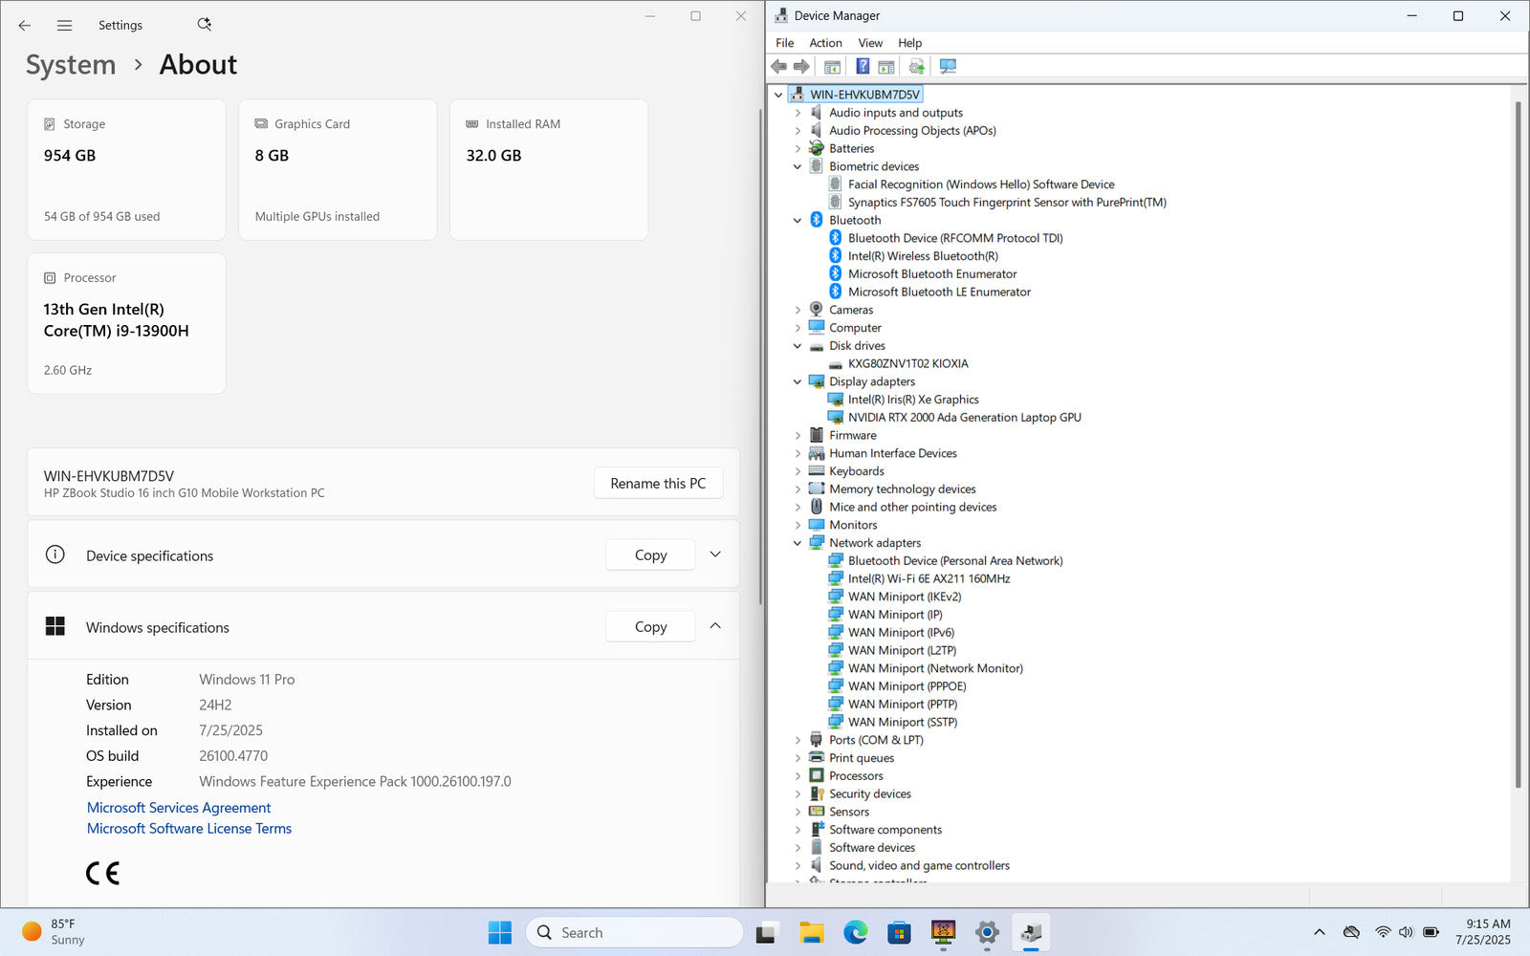
Task: Expand the Device specifications section
Action: tap(715, 555)
